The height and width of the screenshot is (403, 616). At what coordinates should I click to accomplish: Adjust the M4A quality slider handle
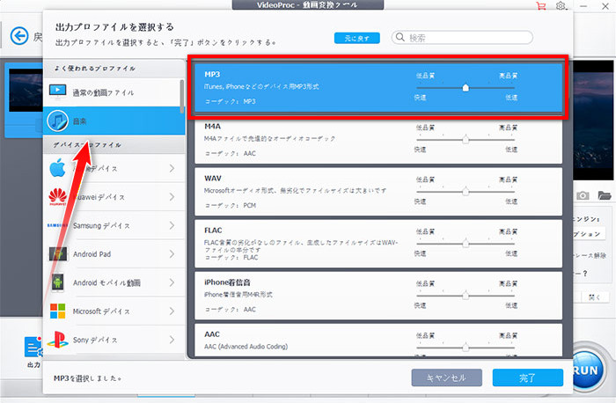(x=466, y=139)
